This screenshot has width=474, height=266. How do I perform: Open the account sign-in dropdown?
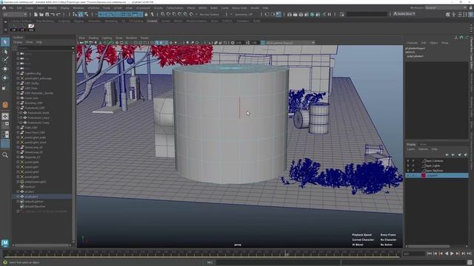404,14
